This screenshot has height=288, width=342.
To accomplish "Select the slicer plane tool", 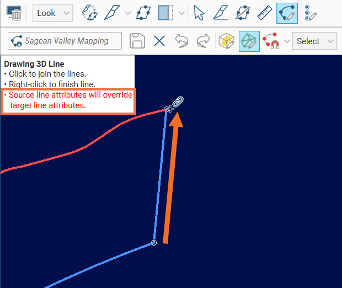I will pos(112,13).
